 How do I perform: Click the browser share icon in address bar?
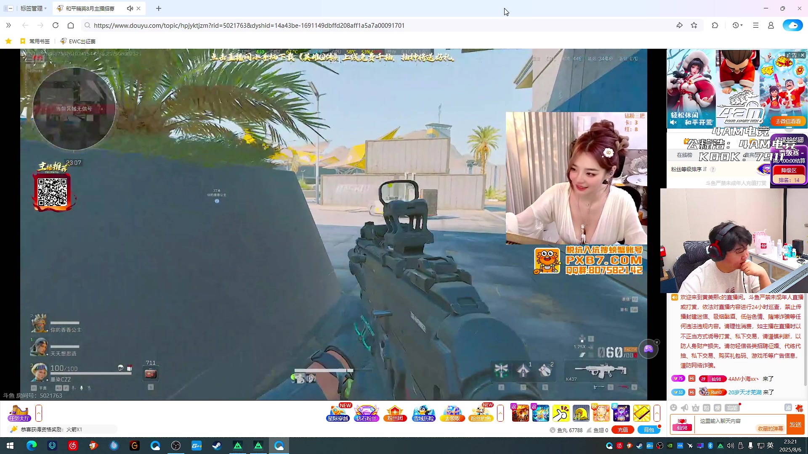(679, 25)
